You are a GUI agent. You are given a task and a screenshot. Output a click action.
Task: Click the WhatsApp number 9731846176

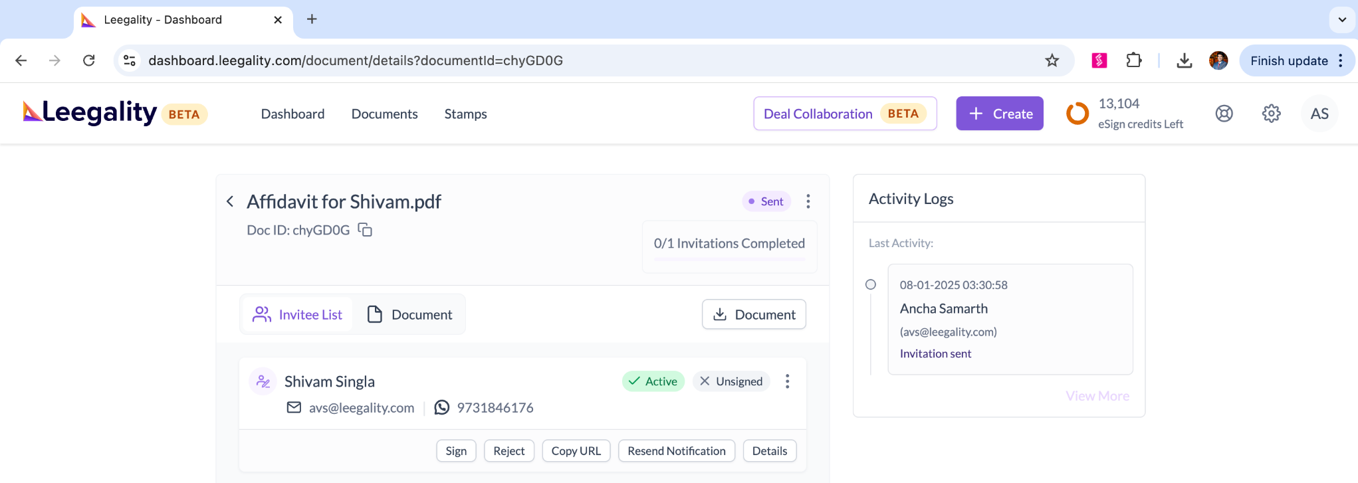(x=495, y=408)
